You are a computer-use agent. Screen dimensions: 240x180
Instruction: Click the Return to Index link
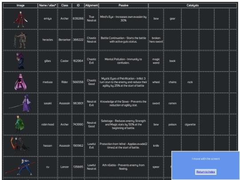[x=206, y=172]
